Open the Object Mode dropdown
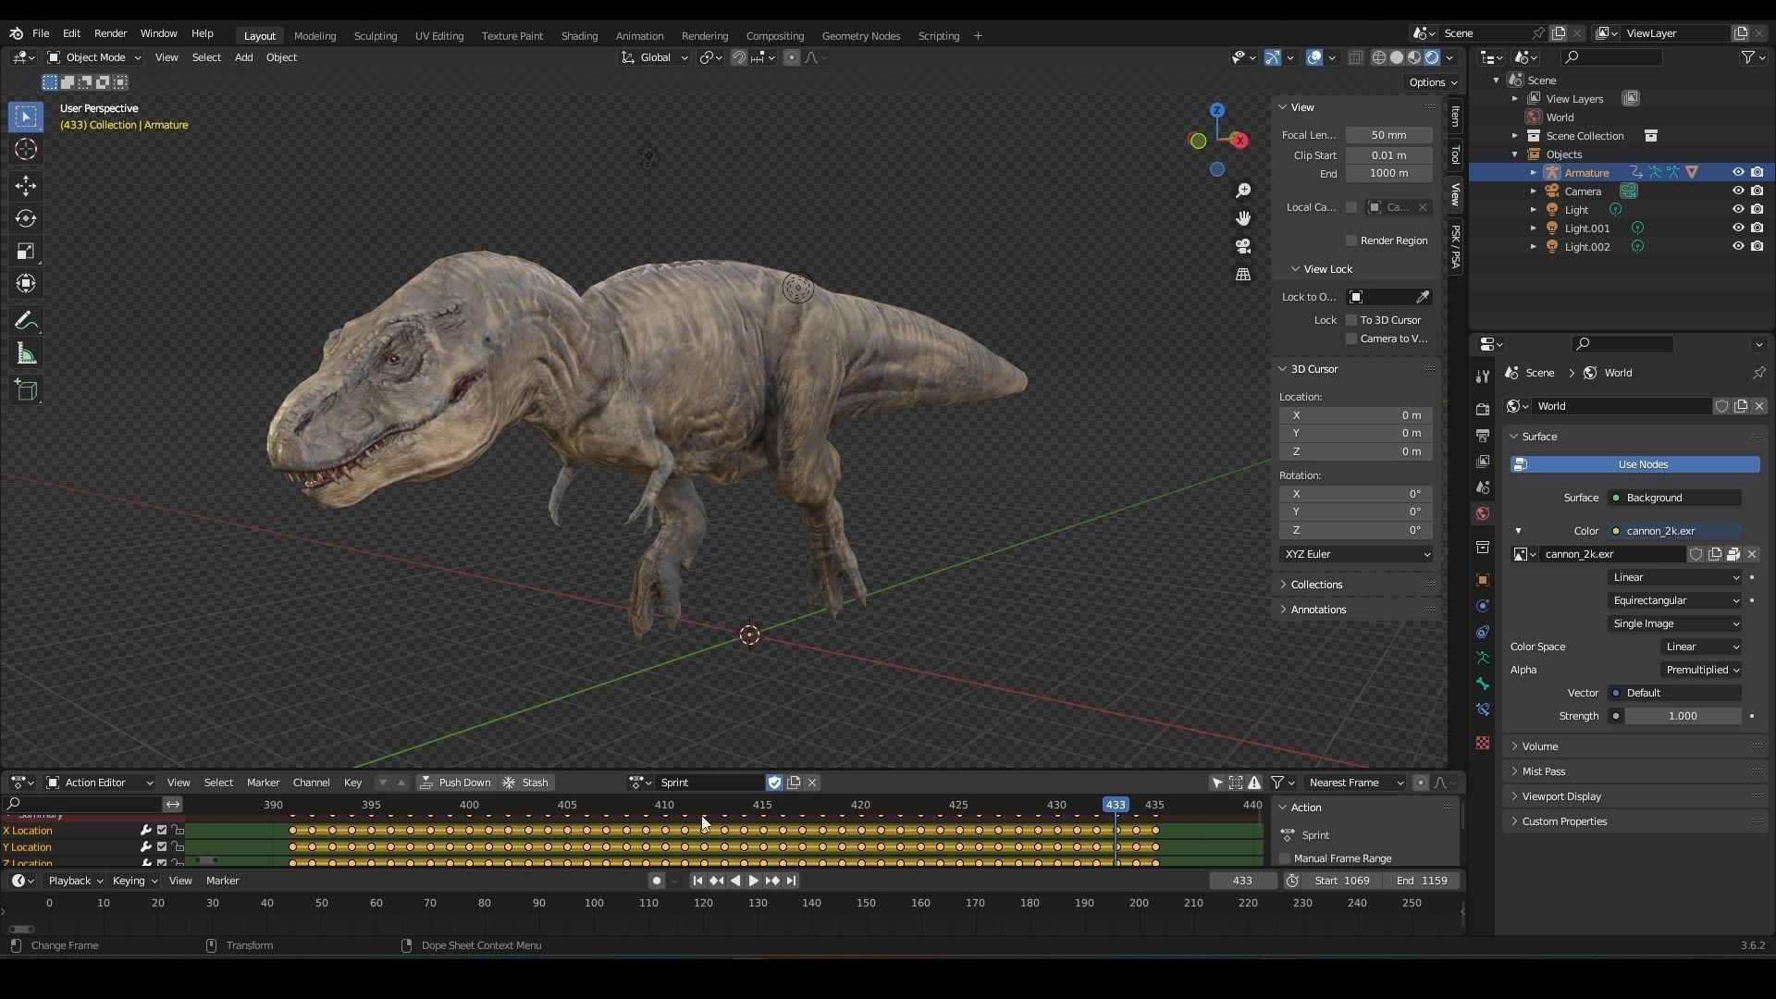This screenshot has height=999, width=1776. pos(93,57)
